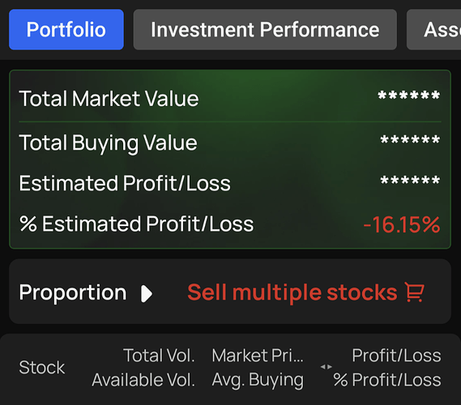Expand Proportion with the arrow icon
This screenshot has height=405, width=461.
(147, 293)
